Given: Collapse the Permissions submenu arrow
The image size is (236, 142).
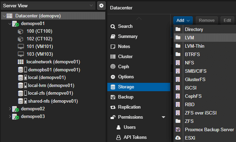Looking at the screenshot, I should tap(163, 117).
